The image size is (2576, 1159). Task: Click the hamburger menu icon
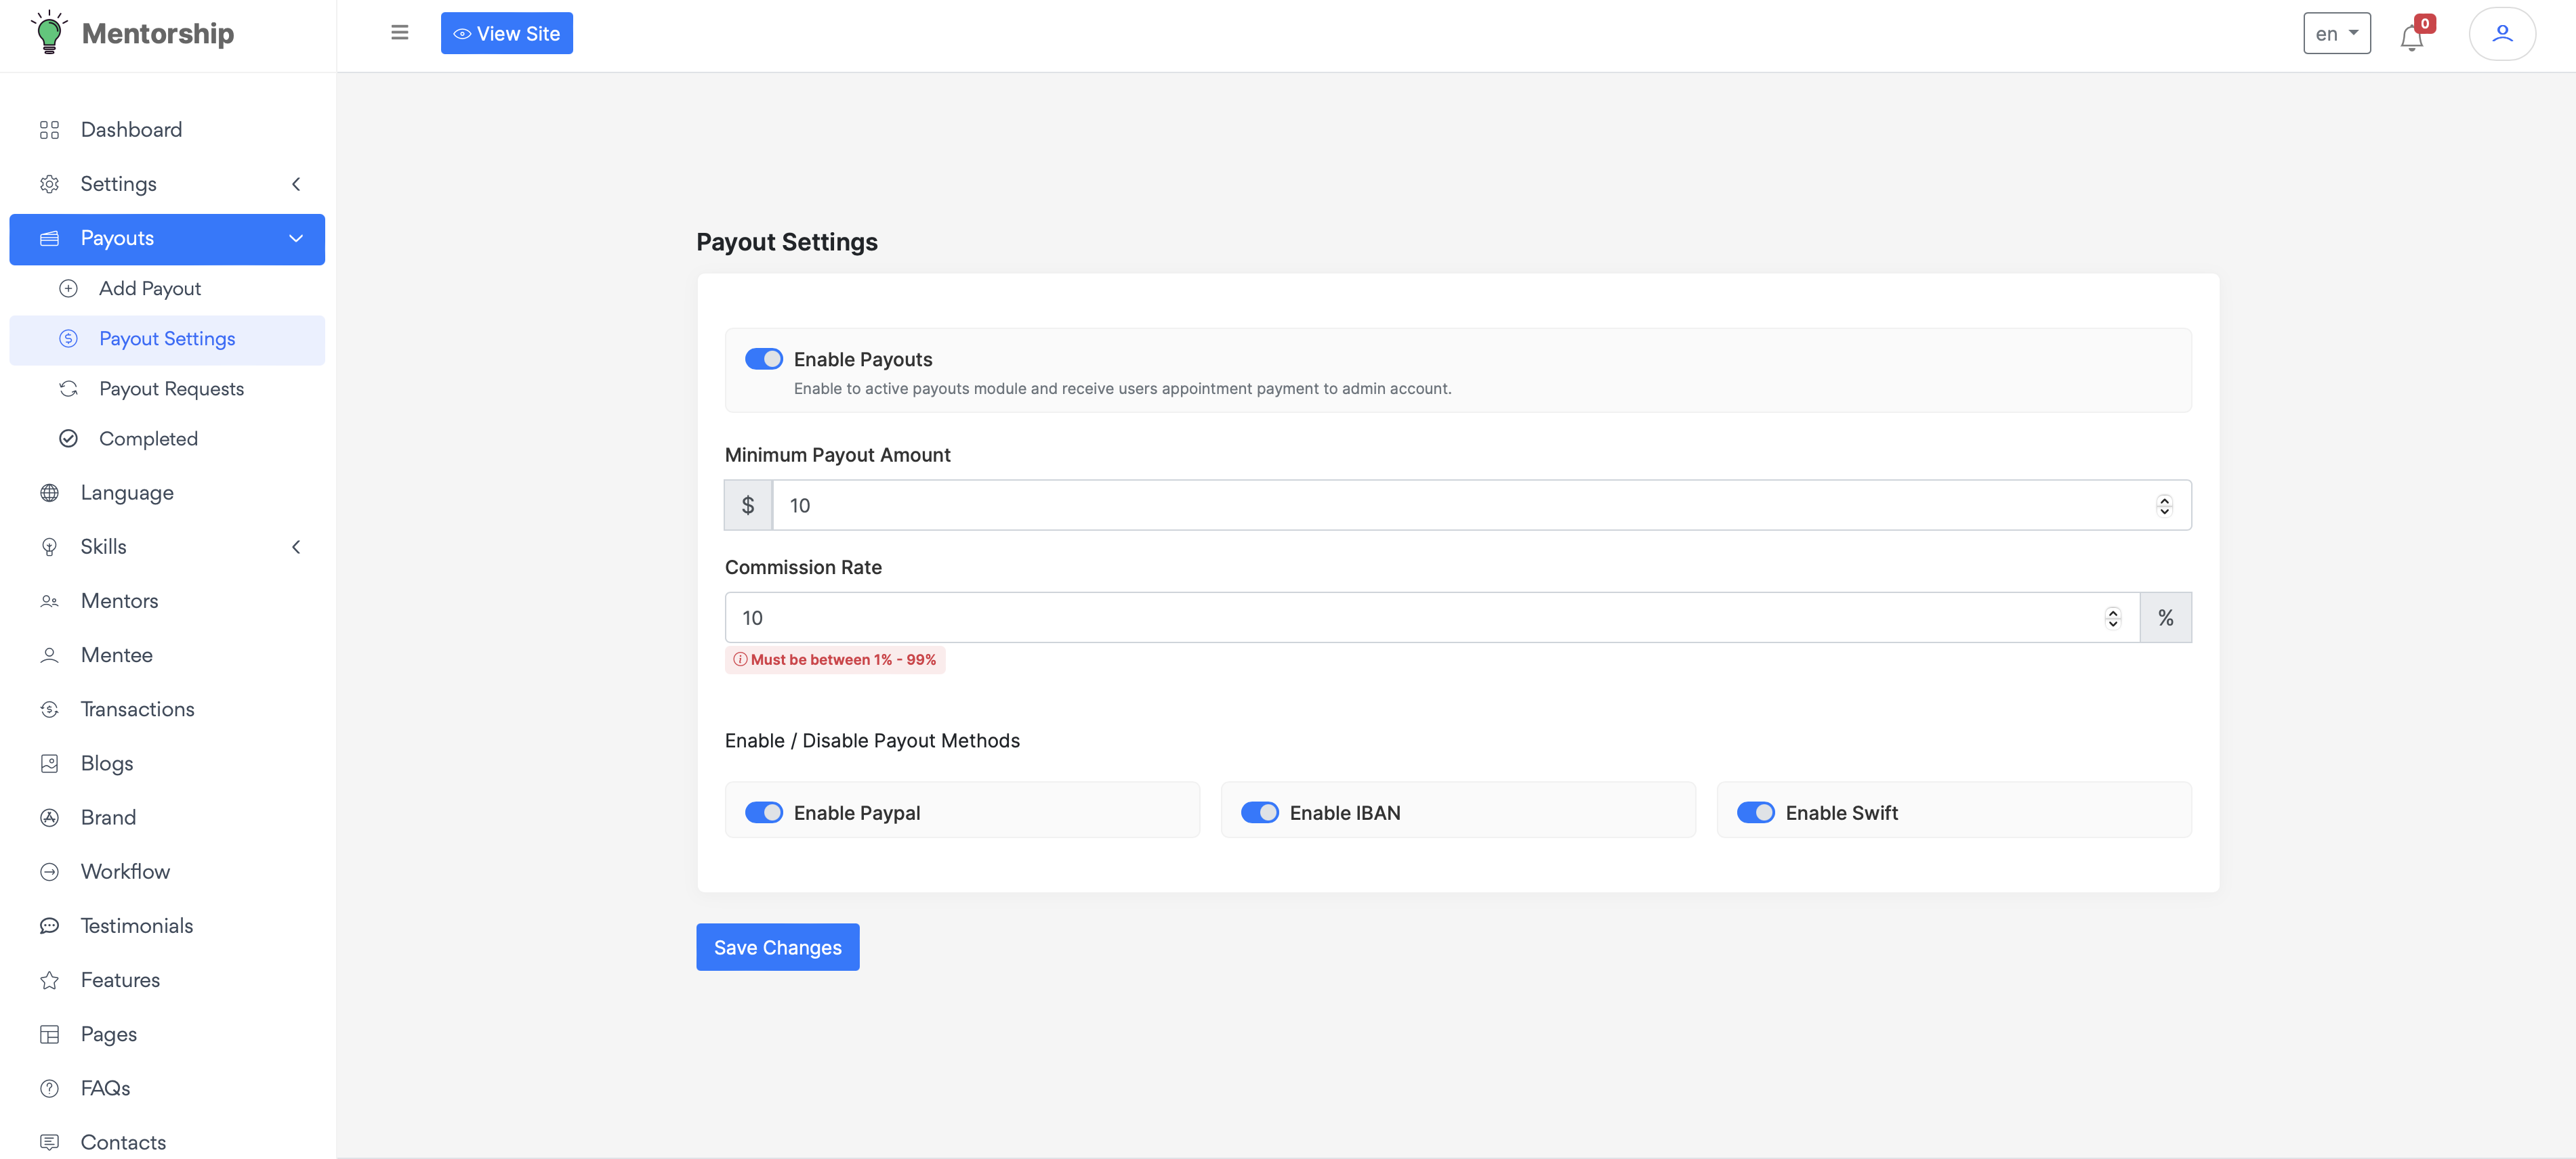point(399,33)
